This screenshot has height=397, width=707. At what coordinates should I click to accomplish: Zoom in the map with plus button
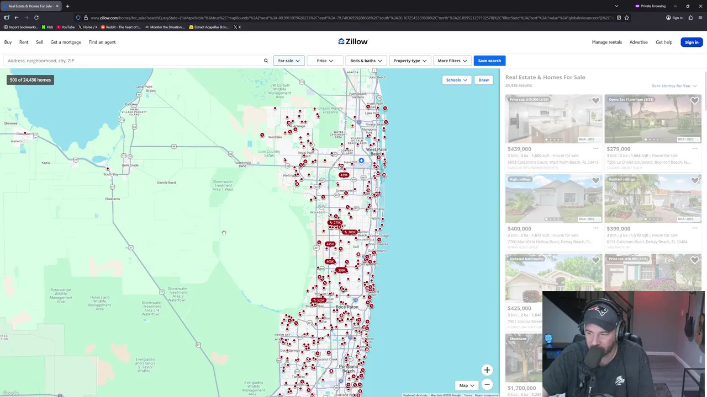(487, 370)
